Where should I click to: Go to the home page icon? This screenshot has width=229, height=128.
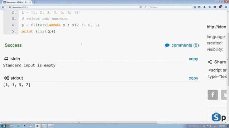tap(210, 7)
